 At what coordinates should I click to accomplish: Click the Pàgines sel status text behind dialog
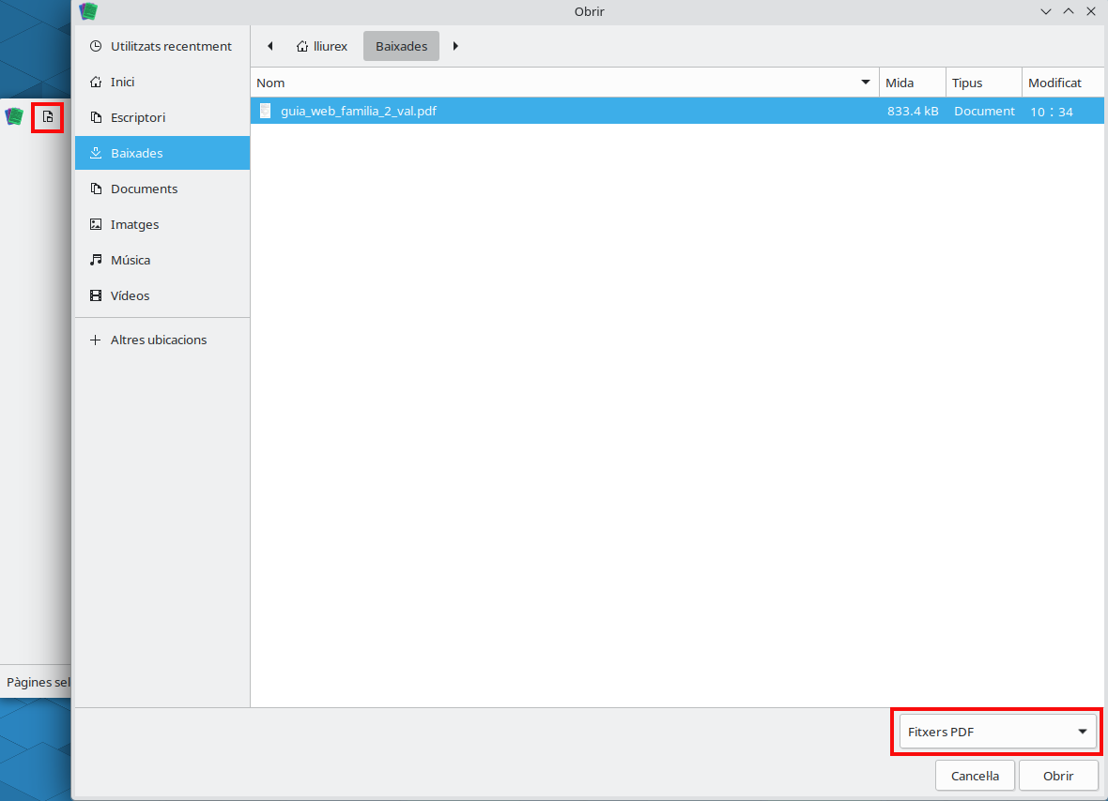click(38, 683)
